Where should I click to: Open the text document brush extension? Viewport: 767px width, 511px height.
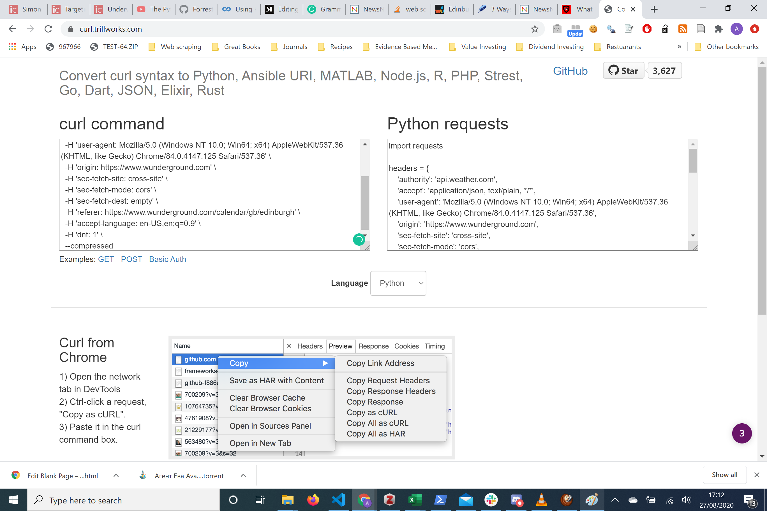629,29
